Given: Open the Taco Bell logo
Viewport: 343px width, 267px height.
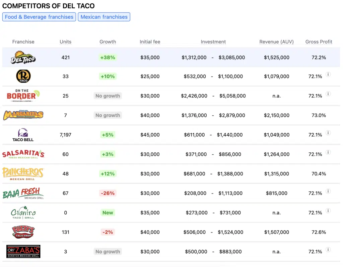Looking at the screenshot, I should [23, 135].
